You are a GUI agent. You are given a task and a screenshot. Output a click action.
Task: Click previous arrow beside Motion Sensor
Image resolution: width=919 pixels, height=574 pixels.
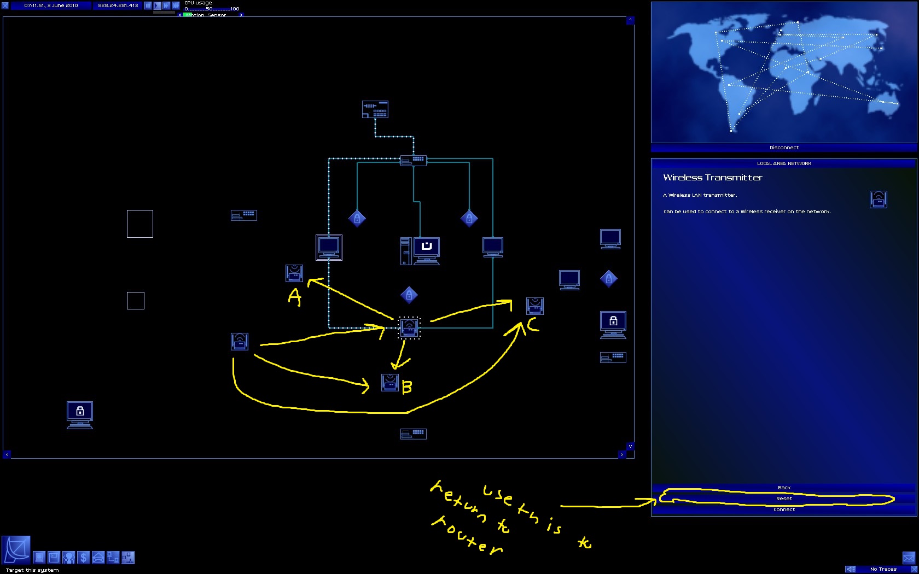tap(180, 15)
